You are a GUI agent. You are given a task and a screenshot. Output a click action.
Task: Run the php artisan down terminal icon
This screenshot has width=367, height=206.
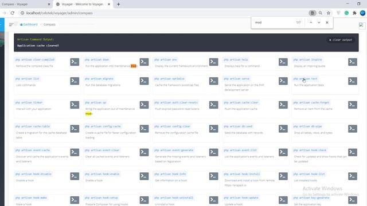pos(144,62)
